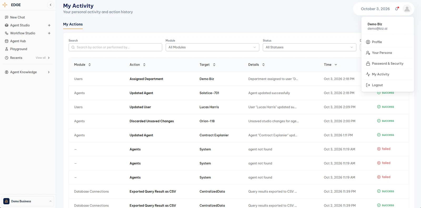Add a new workflow via Workflow Studio plus
Screen dimensions: 421x208
[49, 33]
